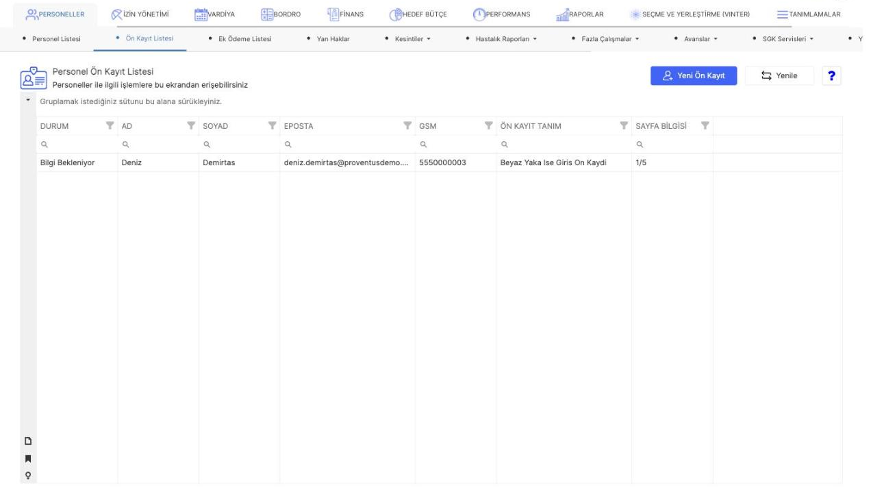Open the HEDEF BÜTÇE menu

pyautogui.click(x=418, y=14)
